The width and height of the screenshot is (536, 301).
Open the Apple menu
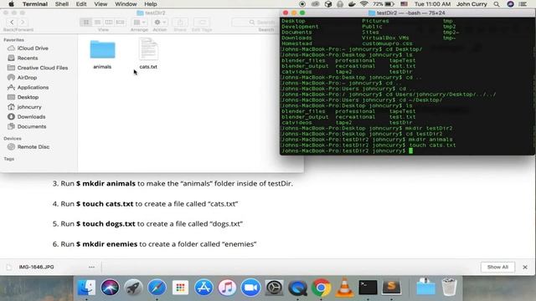tap(11, 4)
